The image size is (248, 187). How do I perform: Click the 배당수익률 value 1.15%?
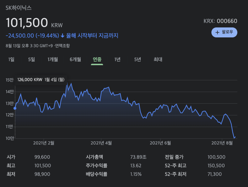136,174
